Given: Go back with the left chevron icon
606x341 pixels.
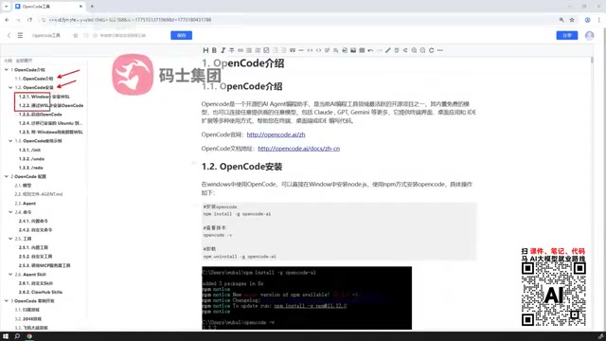Looking at the screenshot, I should tap(9, 35).
